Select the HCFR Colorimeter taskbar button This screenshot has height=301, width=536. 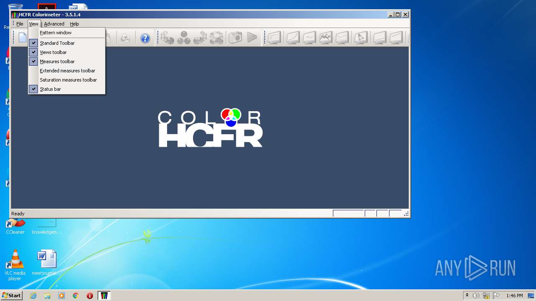coord(104,296)
